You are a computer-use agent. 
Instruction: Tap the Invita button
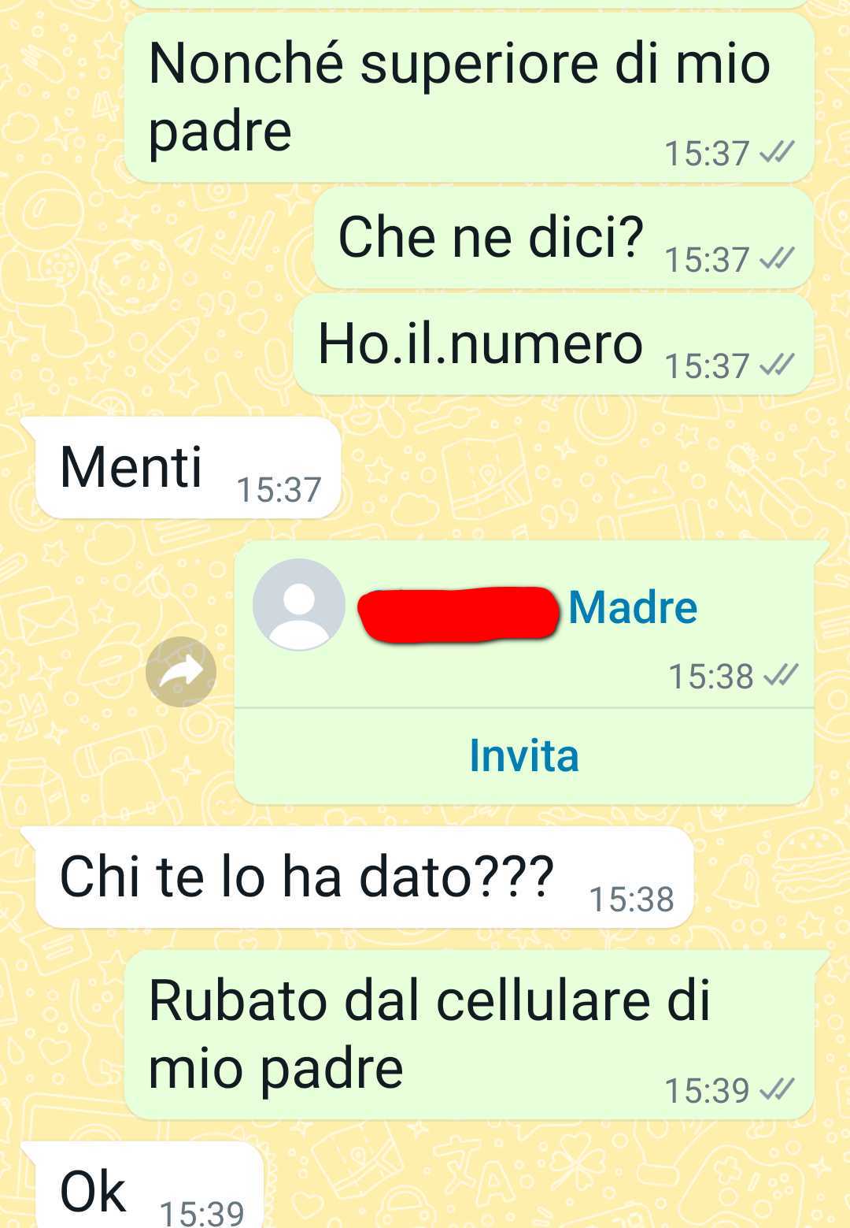click(x=524, y=755)
